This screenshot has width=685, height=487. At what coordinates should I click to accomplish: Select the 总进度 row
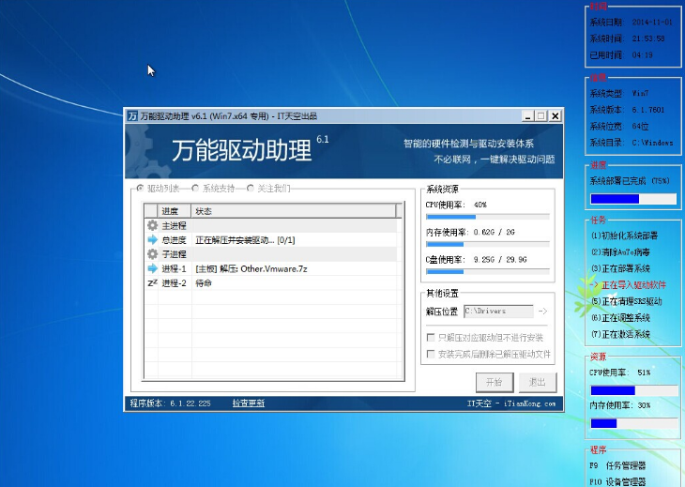[271, 240]
